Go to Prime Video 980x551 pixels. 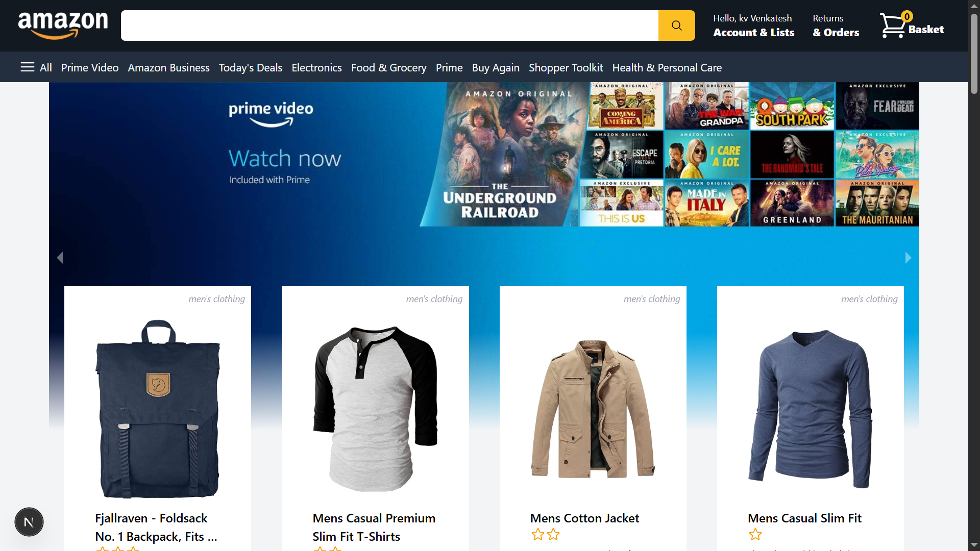[x=90, y=67]
